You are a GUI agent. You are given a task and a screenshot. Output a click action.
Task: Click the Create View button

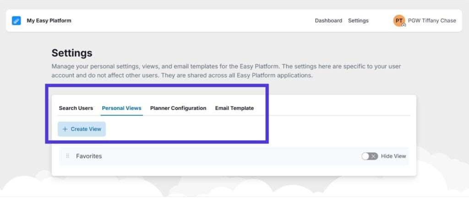82,129
